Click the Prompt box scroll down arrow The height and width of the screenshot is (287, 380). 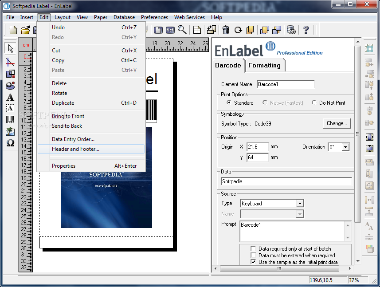point(348,238)
